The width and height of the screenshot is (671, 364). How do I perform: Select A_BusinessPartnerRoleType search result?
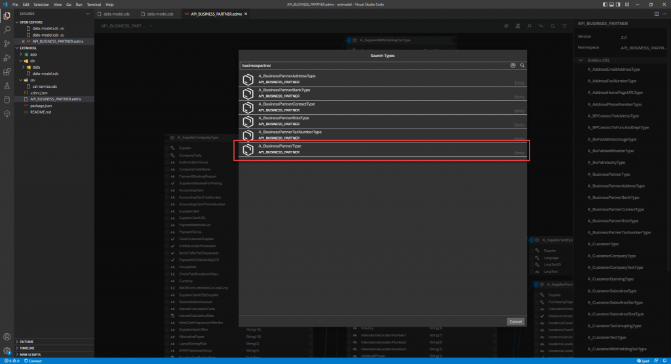click(x=383, y=121)
